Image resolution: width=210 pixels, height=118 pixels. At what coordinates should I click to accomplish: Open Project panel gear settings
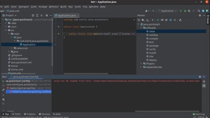(47, 15)
